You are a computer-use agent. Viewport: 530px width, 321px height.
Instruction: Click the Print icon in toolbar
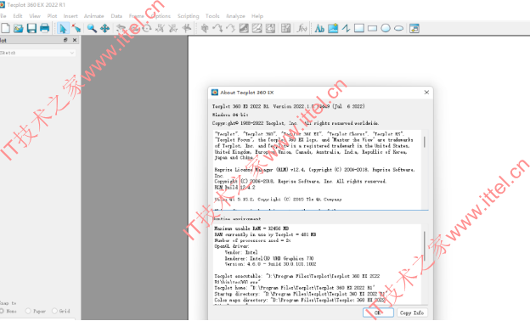point(45,28)
